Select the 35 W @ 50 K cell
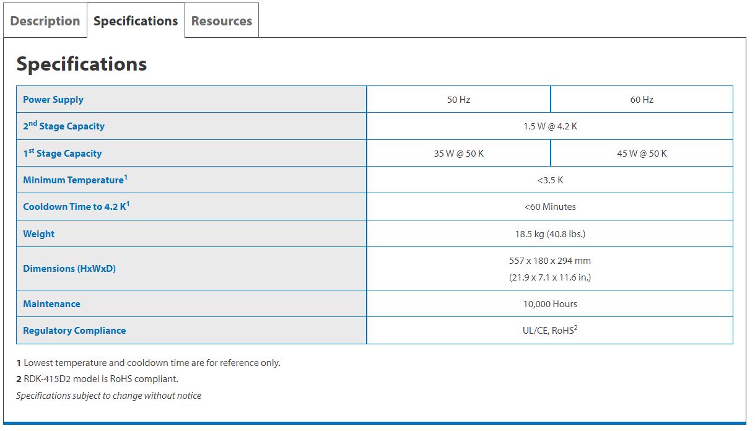755x431 pixels. (458, 154)
